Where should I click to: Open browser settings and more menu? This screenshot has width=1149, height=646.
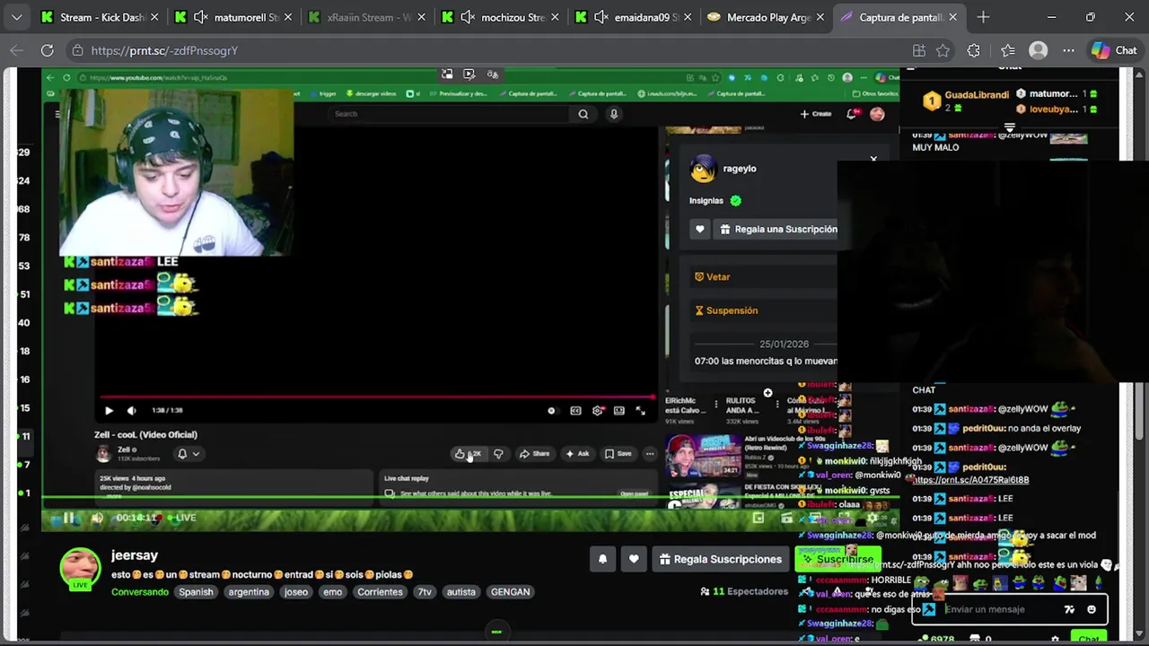pyautogui.click(x=1069, y=50)
